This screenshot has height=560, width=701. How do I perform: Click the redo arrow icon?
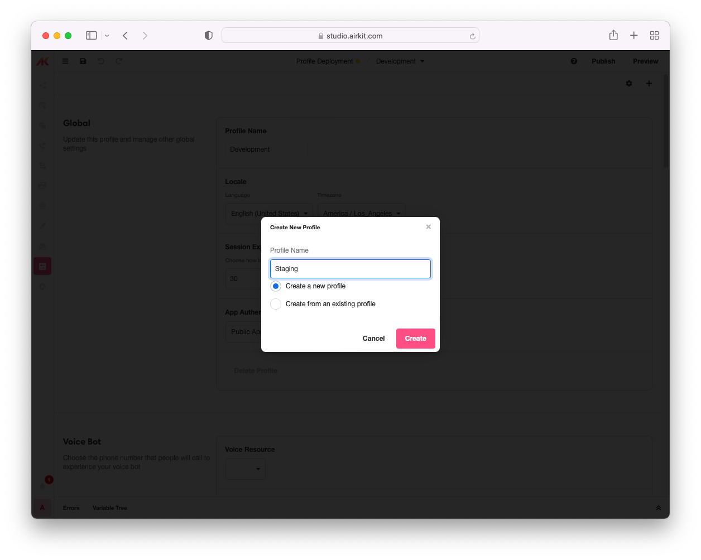(119, 61)
